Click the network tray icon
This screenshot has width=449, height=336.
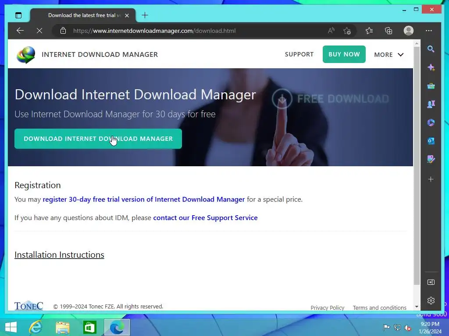tap(397, 327)
